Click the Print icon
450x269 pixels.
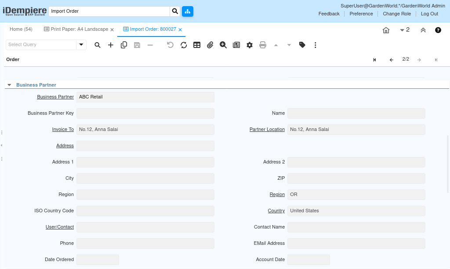tap(263, 45)
